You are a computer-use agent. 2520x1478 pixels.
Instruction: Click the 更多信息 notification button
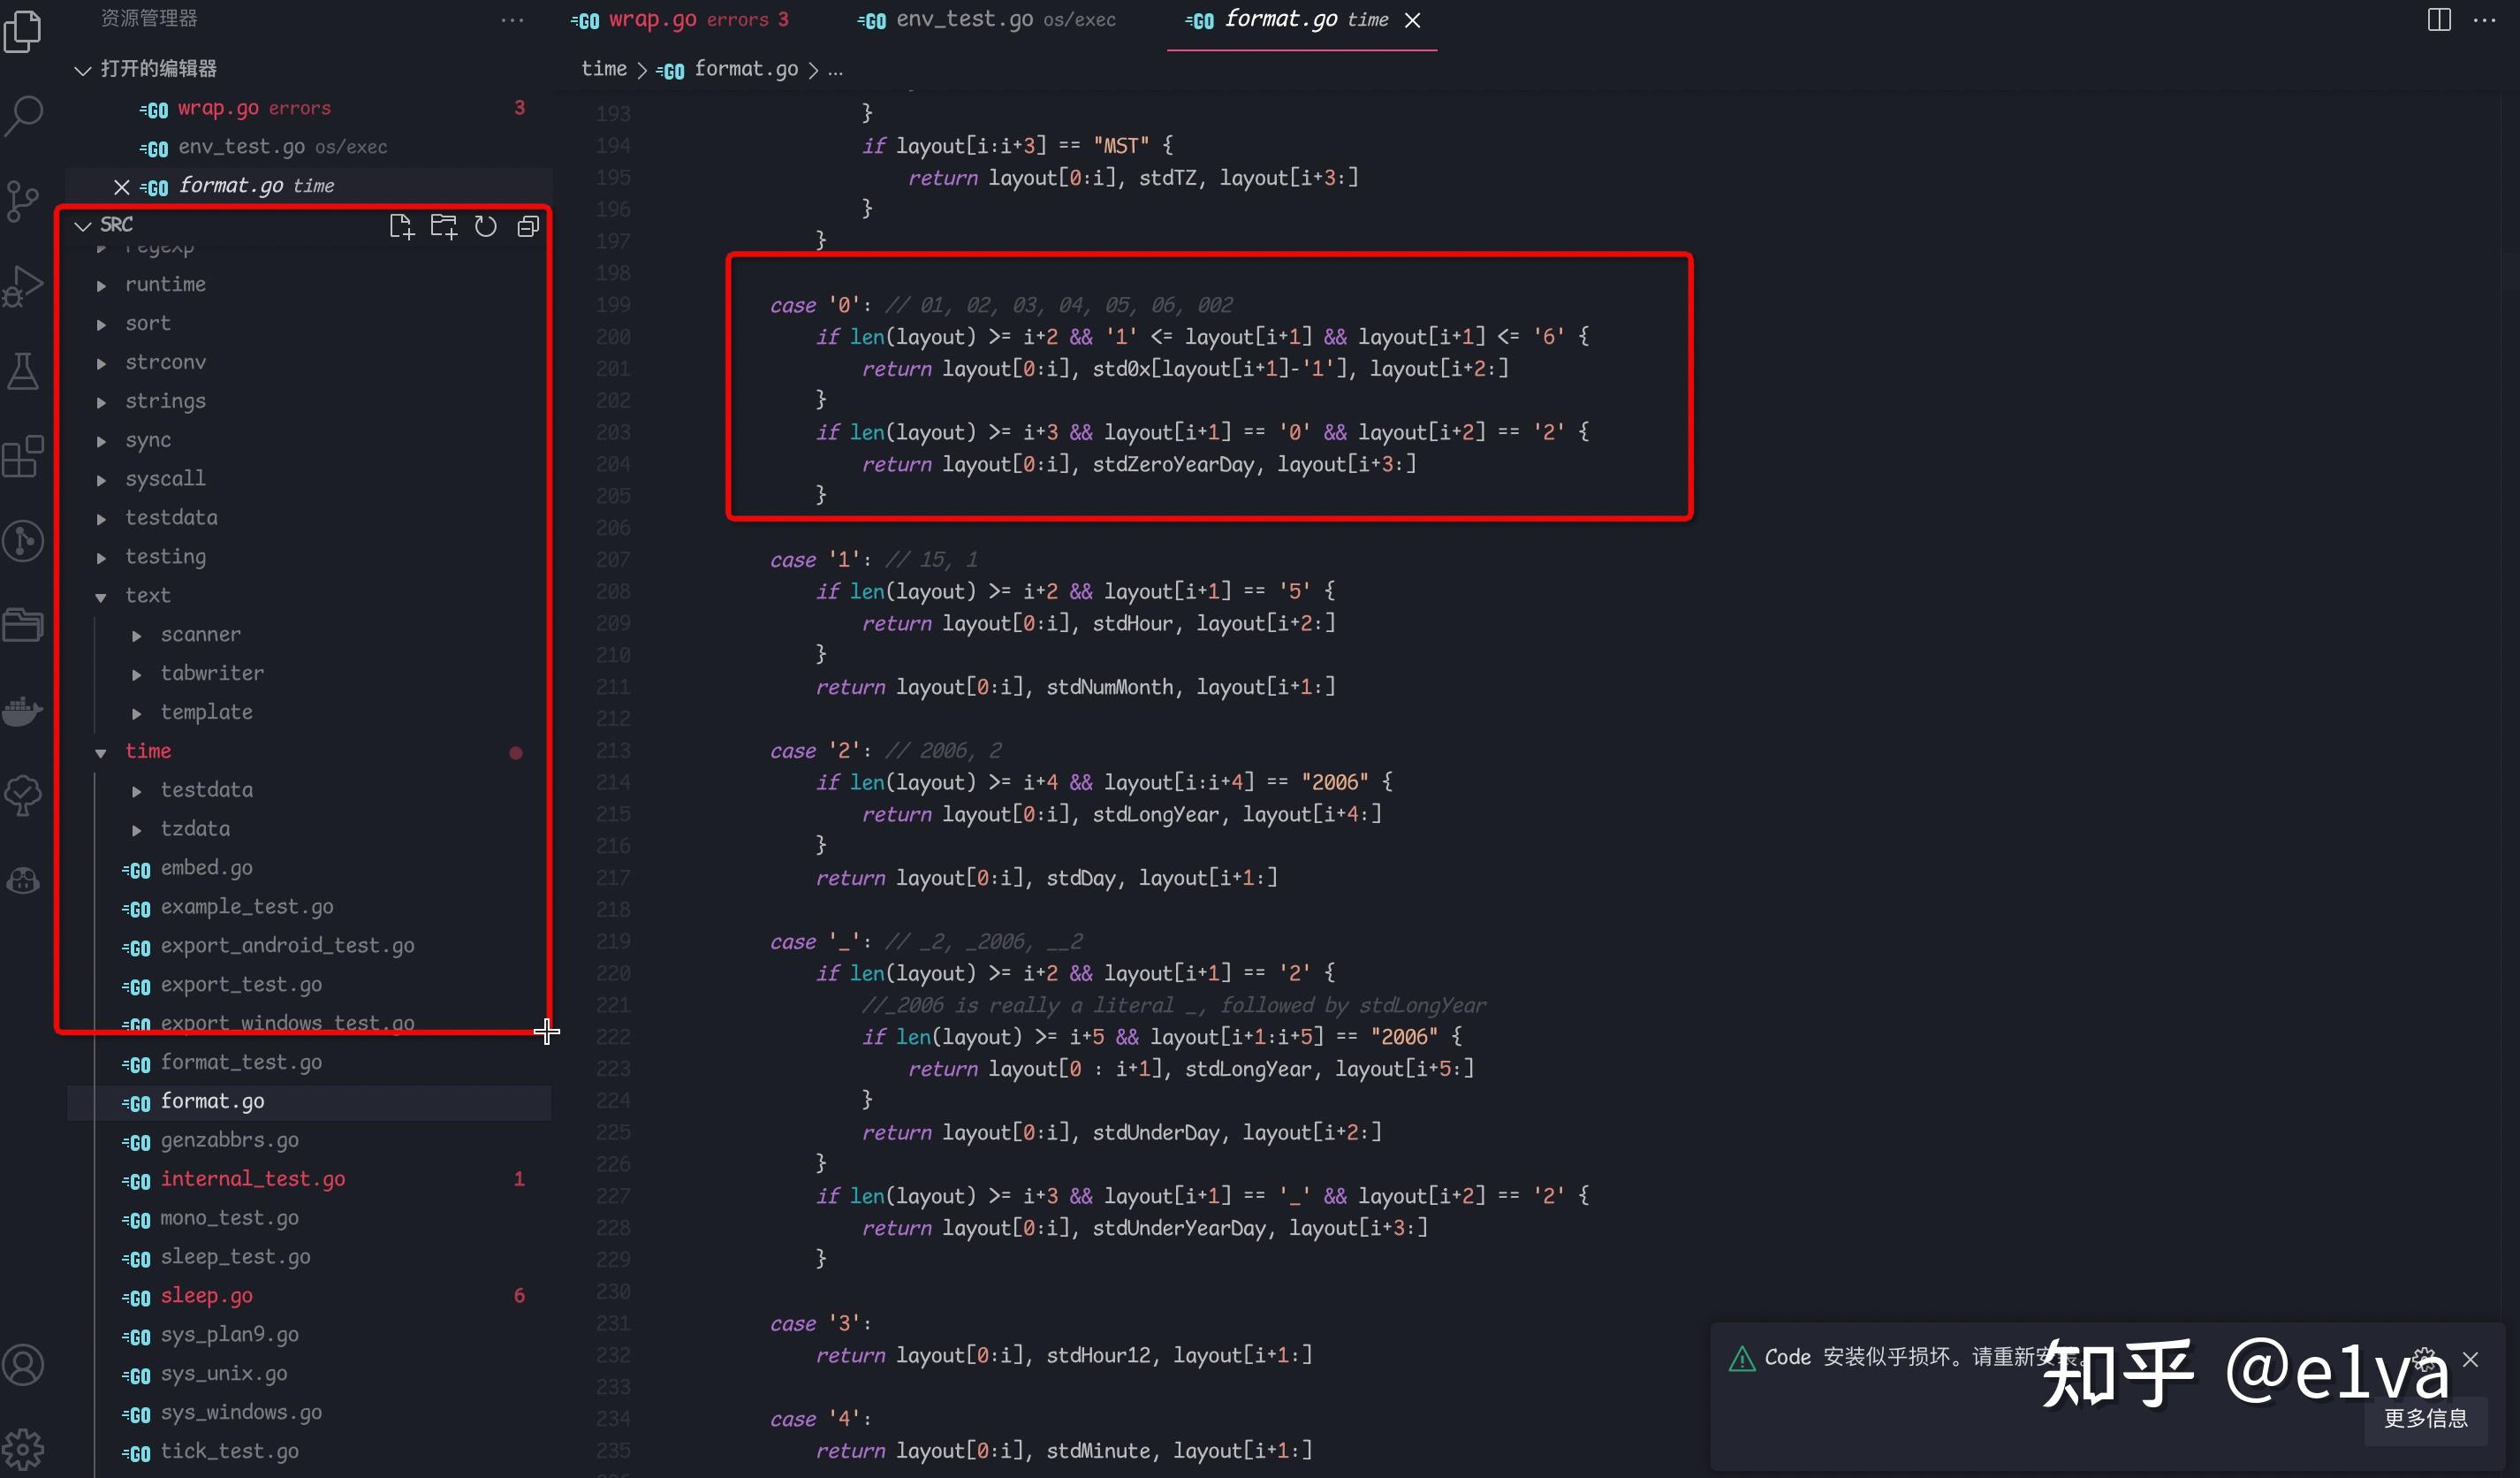click(2425, 1419)
